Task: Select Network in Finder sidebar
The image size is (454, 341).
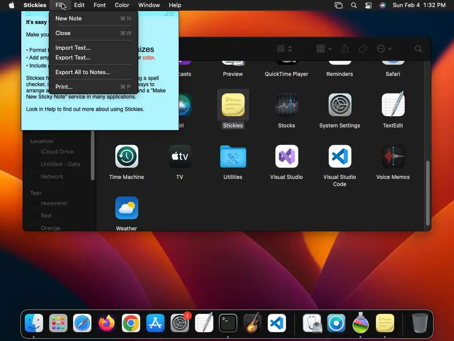Action: coord(52,177)
